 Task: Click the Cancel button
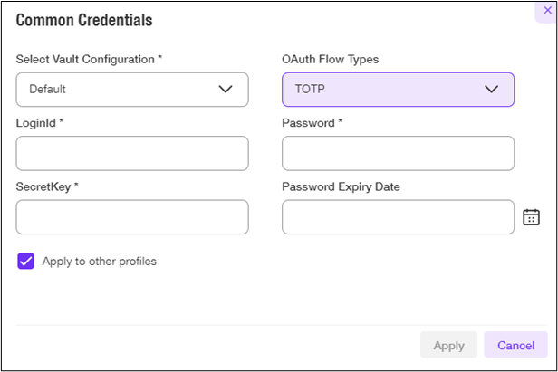(x=515, y=345)
